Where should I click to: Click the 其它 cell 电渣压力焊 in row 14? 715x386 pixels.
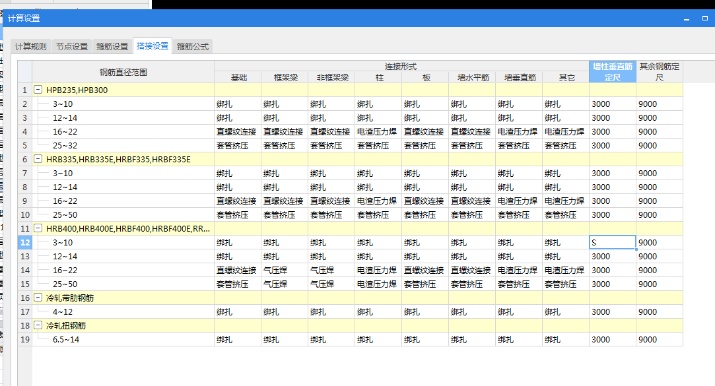[x=566, y=271]
